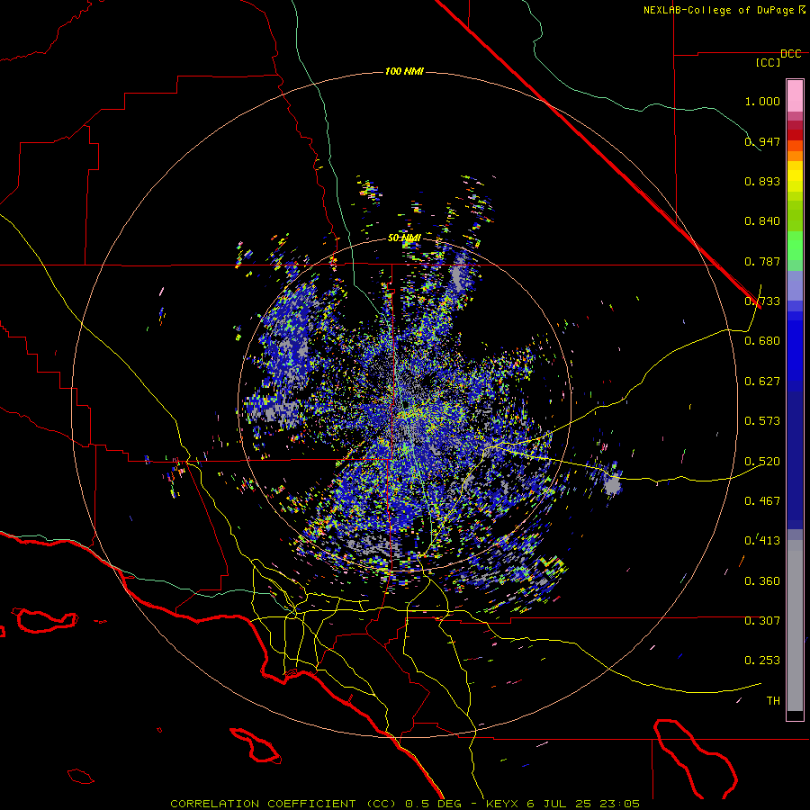Click the TH threshold label

(773, 701)
